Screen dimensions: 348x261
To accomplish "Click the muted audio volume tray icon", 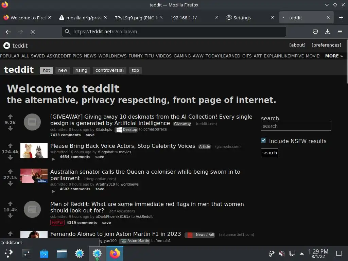I will 282,254.
